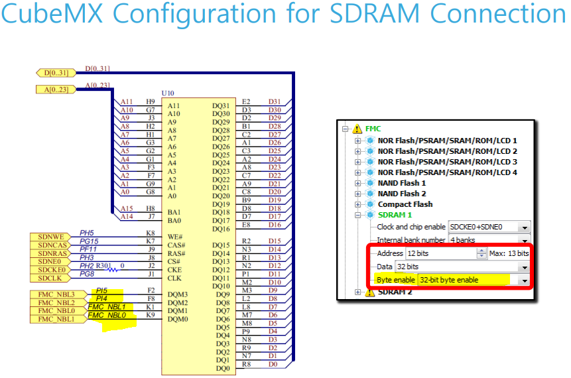Click the FMC_NBL3 port tag
The height and width of the screenshot is (378, 571).
tap(58, 294)
